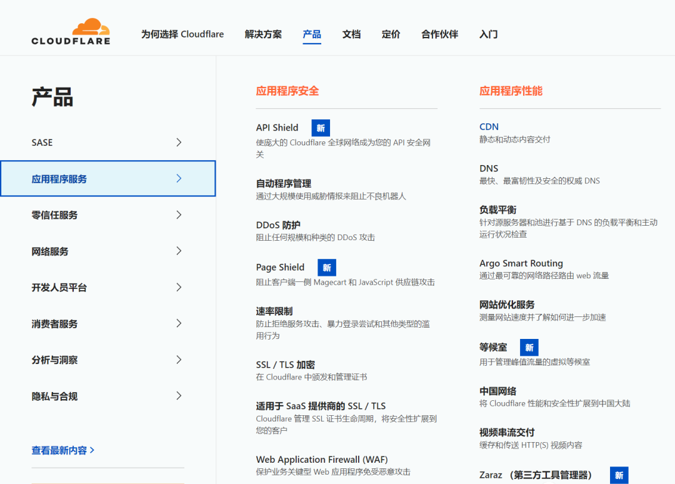This screenshot has height=484, width=675.
Task: Expand the 开发人员平台 chevron
Action: tap(179, 287)
